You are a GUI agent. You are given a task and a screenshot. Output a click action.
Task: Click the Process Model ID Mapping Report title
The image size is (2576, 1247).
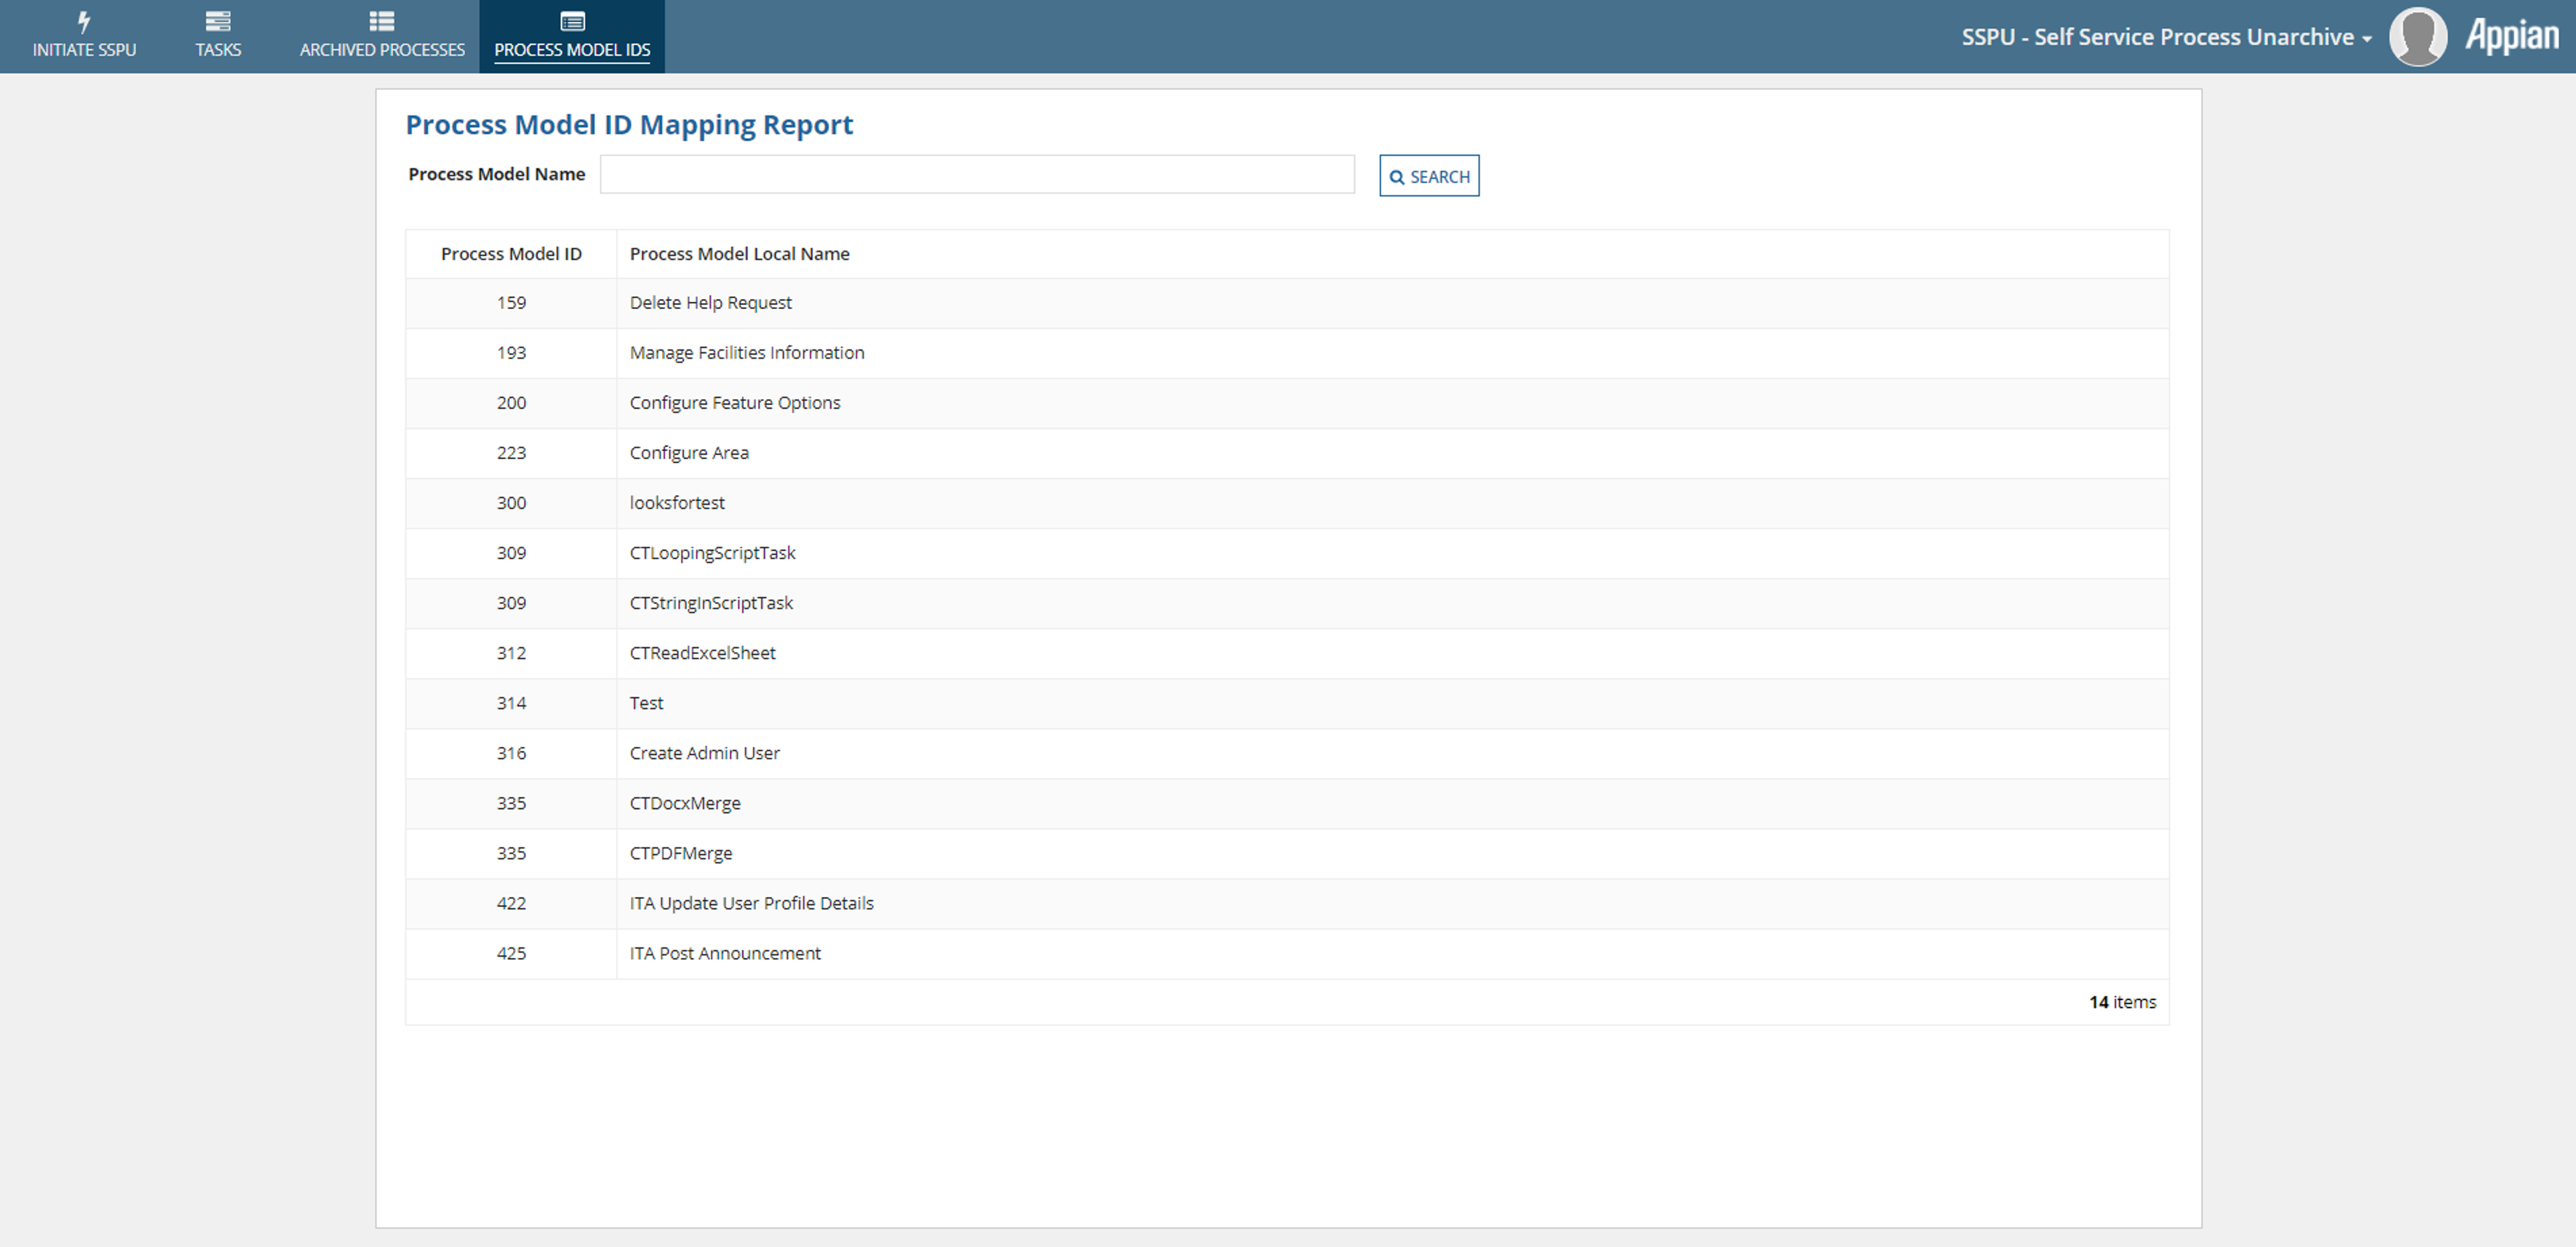(x=629, y=125)
